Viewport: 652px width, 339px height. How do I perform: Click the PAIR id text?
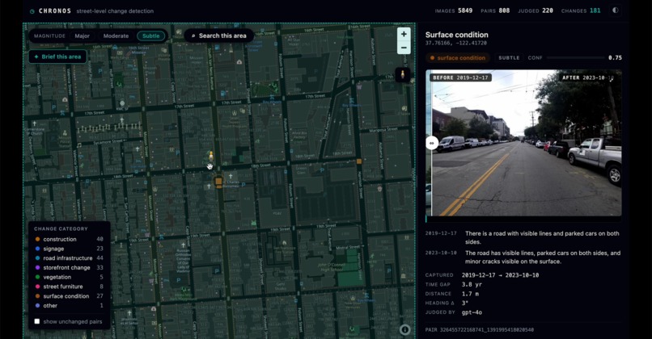[480, 330]
